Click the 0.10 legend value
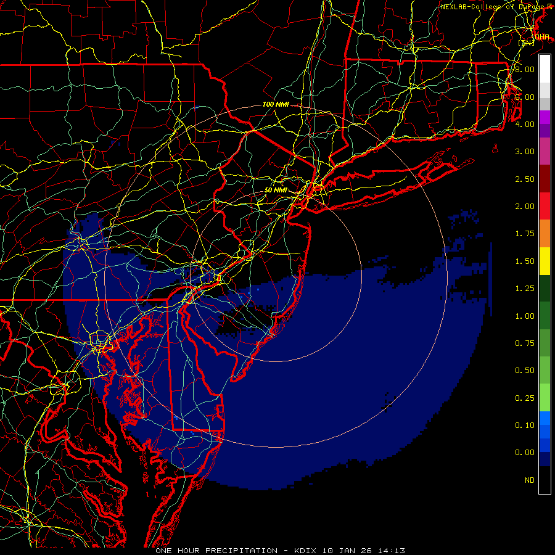555x555 pixels. coord(525,425)
